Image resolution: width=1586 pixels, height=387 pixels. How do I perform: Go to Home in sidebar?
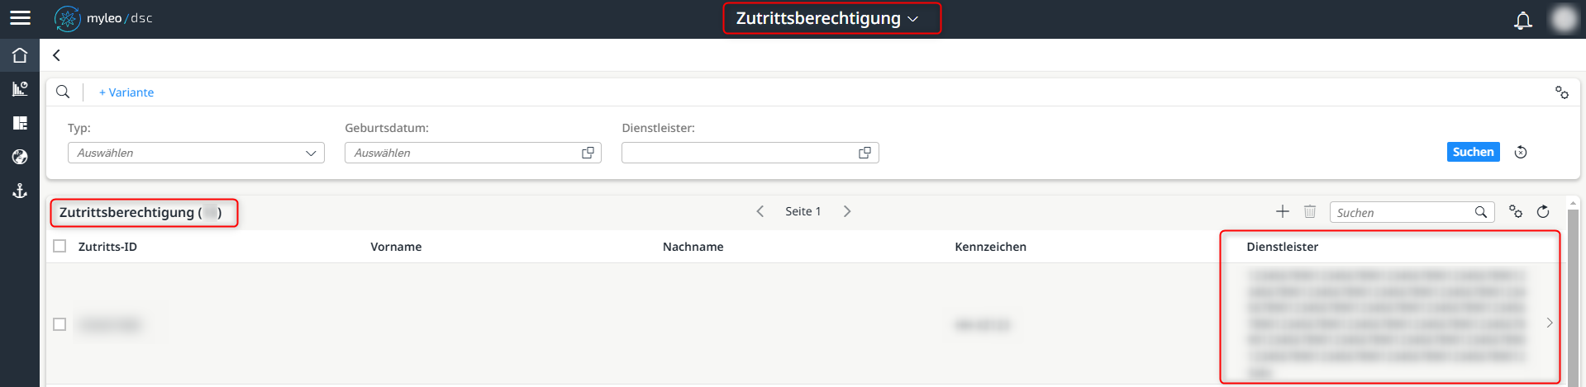[20, 55]
